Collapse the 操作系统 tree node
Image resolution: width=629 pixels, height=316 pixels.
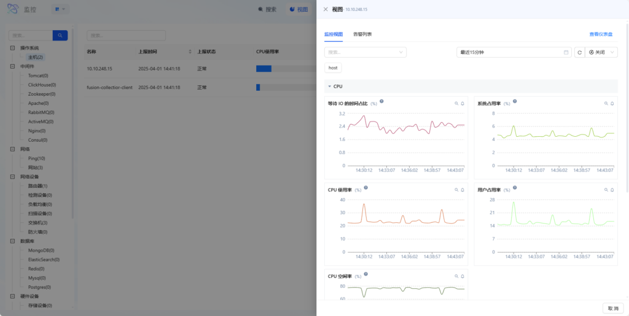point(12,48)
